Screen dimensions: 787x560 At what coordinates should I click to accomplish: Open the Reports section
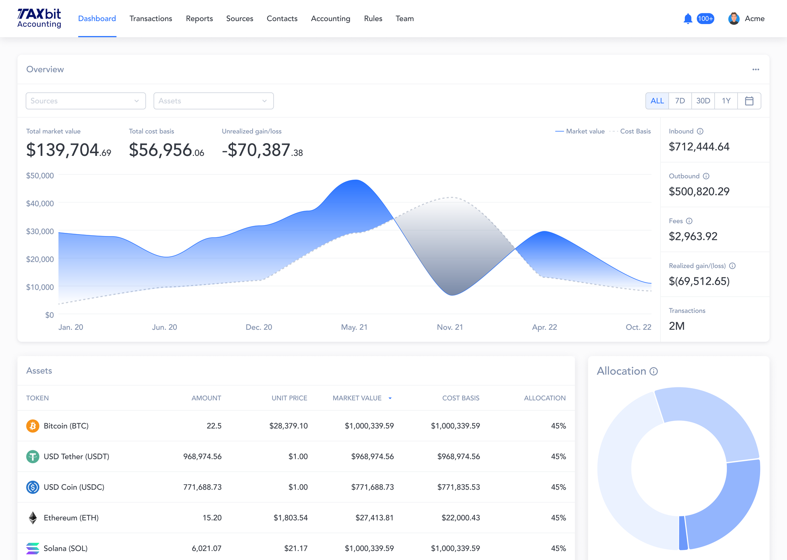click(x=199, y=18)
